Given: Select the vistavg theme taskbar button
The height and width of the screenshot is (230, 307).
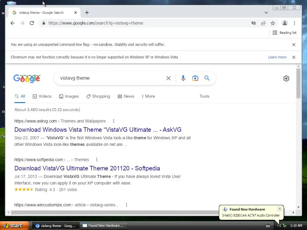Looking at the screenshot, I should coord(55,226).
